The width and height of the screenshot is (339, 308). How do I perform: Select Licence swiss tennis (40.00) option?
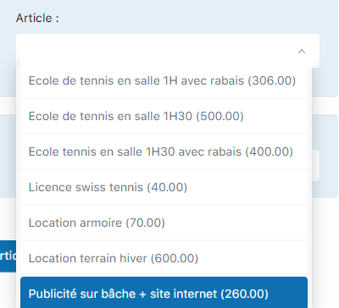[164, 187]
